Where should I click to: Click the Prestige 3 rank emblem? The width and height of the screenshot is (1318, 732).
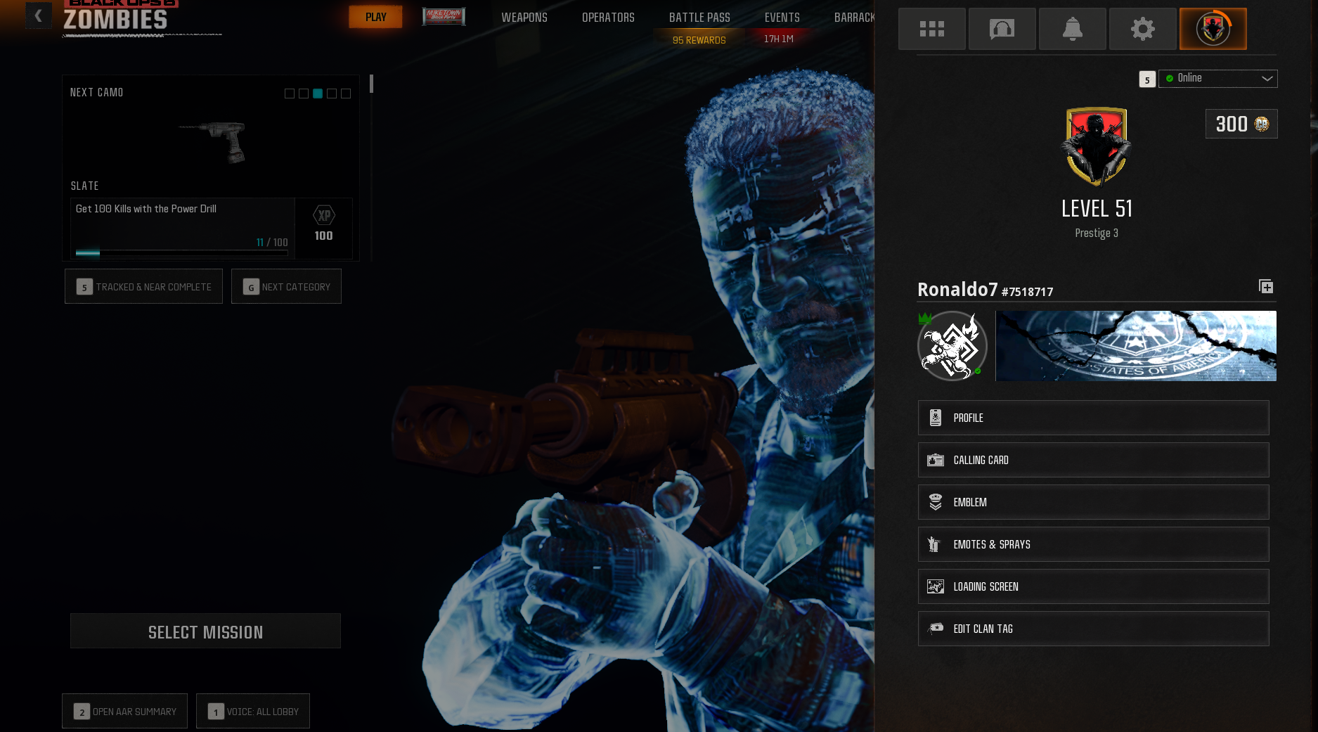(1096, 146)
